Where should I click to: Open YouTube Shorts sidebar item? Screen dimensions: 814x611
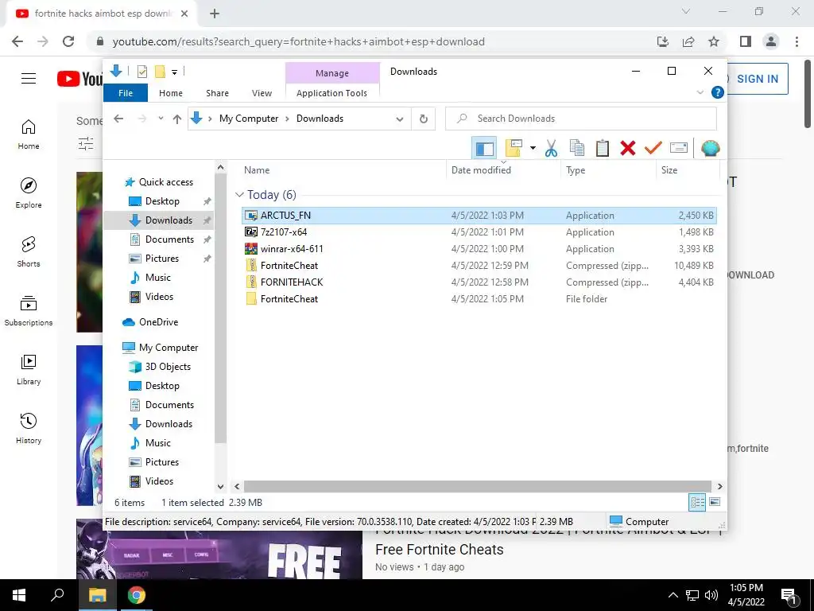tap(29, 251)
